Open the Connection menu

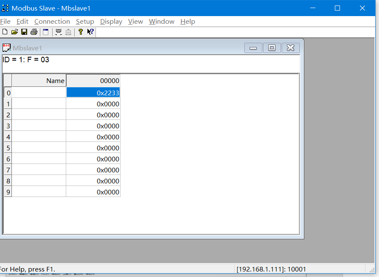click(52, 22)
